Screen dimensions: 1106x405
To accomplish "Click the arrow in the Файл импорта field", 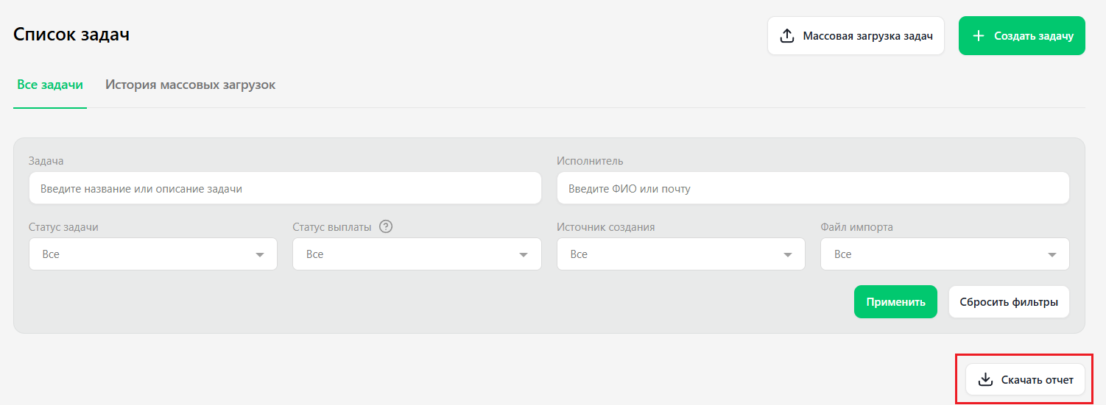I will (x=1052, y=255).
